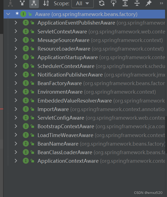Select ServletContextAware text
The image size is (167, 197).
pyautogui.click(x=62, y=31)
